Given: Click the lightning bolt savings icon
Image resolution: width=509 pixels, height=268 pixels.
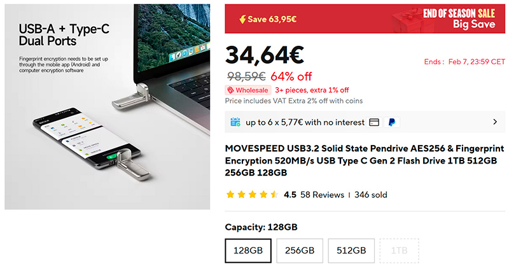Looking at the screenshot, I should pyautogui.click(x=242, y=19).
